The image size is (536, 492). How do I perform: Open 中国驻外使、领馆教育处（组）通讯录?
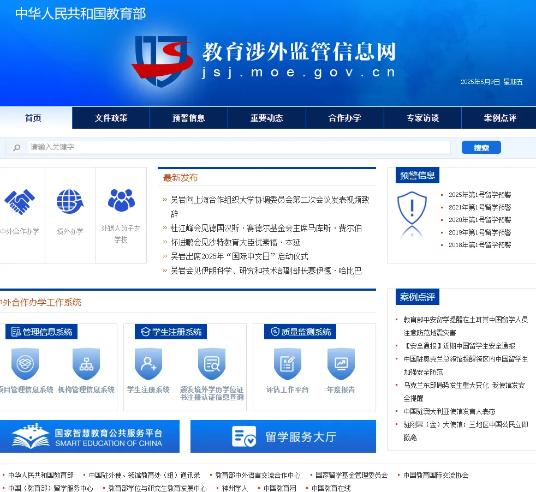point(144,475)
